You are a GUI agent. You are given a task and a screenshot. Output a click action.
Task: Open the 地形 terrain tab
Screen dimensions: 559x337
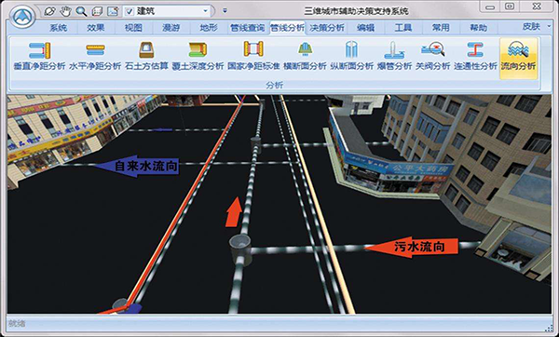(x=209, y=27)
